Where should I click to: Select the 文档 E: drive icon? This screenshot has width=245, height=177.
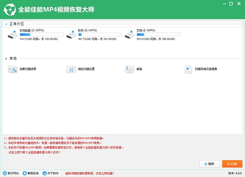pos(130,35)
